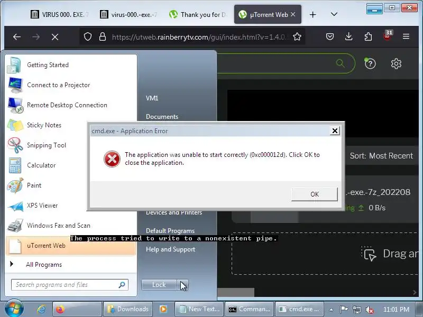
Task: Switch to Thank you for D tab
Action: (198, 15)
